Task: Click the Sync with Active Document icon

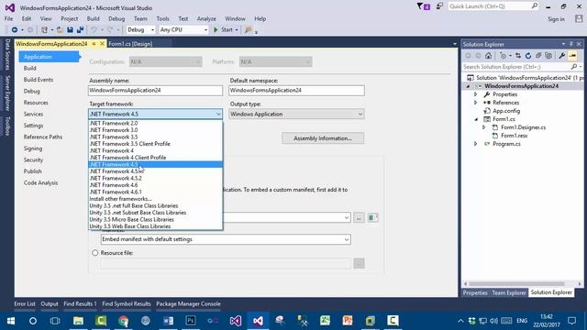Action: [518, 56]
